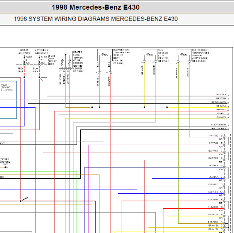Click 'EVAPORATOR TEMPERATURE SENSOR' description text

[x=122, y=56]
